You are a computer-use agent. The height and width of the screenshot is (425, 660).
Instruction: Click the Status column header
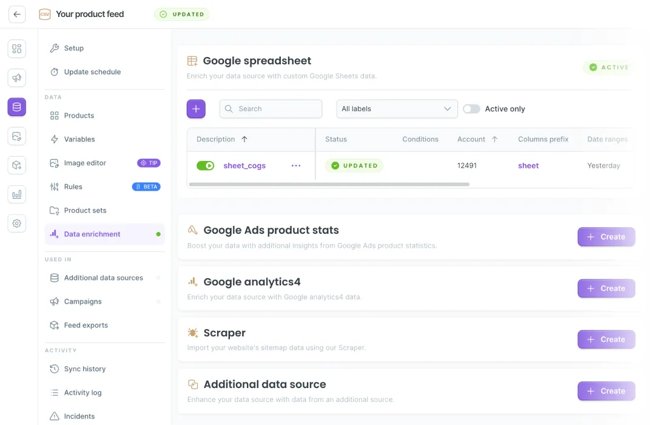(336, 139)
